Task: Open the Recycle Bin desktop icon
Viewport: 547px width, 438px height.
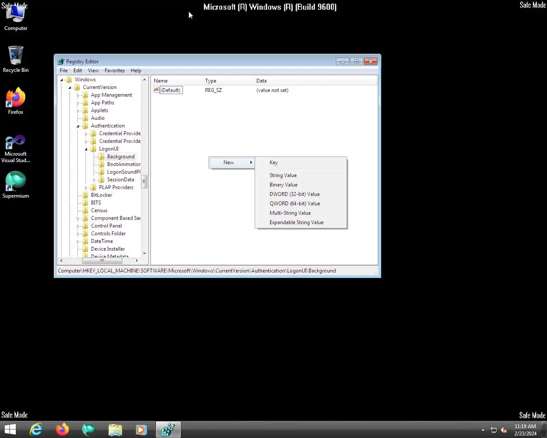Action: (x=16, y=59)
